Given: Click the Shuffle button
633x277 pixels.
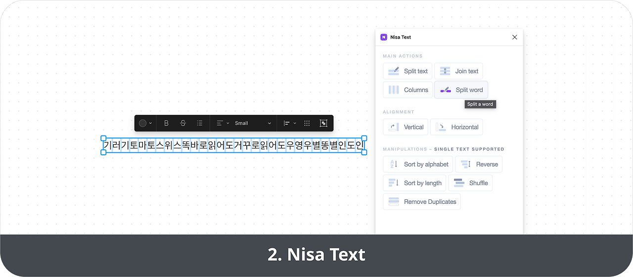Looking at the screenshot, I should coord(470,183).
